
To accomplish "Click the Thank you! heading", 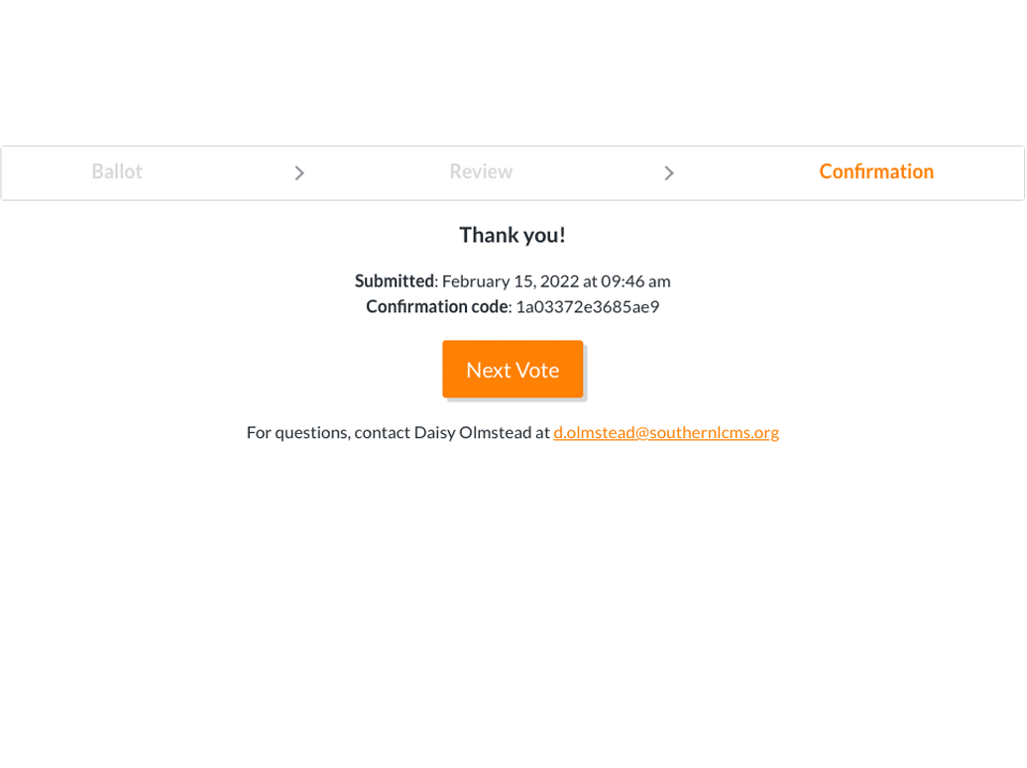I will coord(513,235).
